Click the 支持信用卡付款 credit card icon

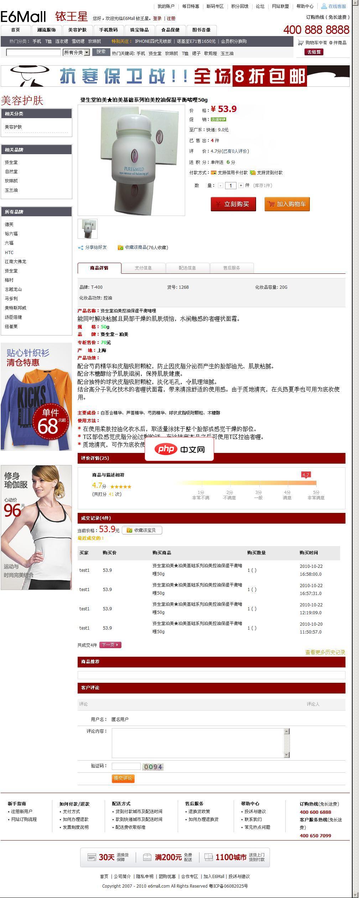(x=214, y=173)
